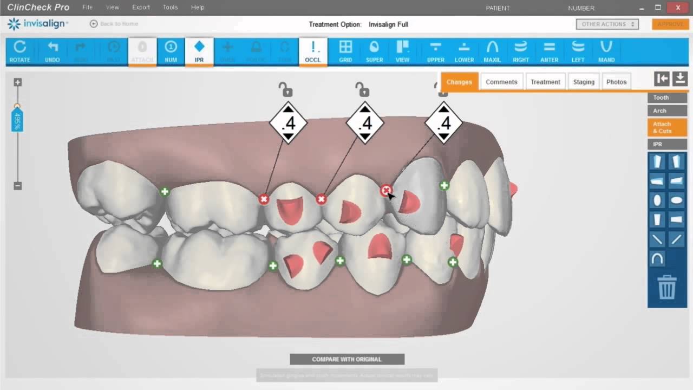Select the Changes tab
The width and height of the screenshot is (693, 390).
pos(459,82)
